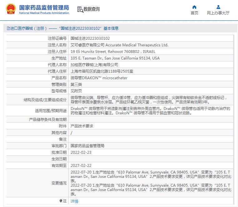Open the 详情 link
Image resolution: width=238 pixels, height=207 pixels.
pyautogui.click(x=74, y=201)
